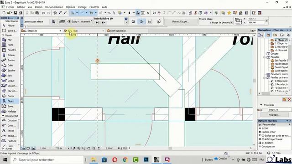The width and height of the screenshot is (292, 164).
Task: Click the Réglages button
Action: [274, 115]
